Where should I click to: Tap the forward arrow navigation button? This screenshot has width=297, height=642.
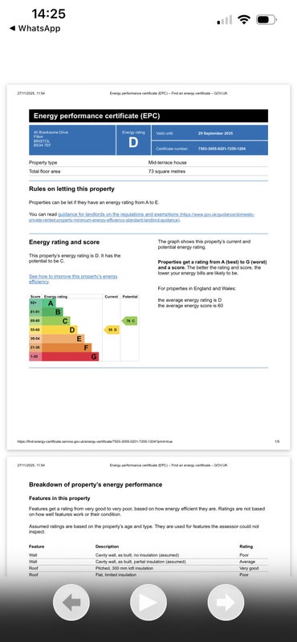(226, 603)
